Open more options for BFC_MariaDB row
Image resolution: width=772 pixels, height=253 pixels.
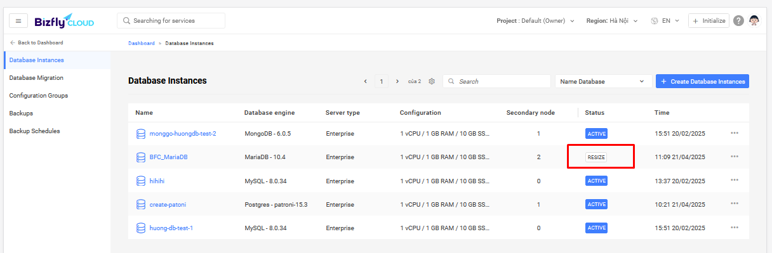click(735, 157)
